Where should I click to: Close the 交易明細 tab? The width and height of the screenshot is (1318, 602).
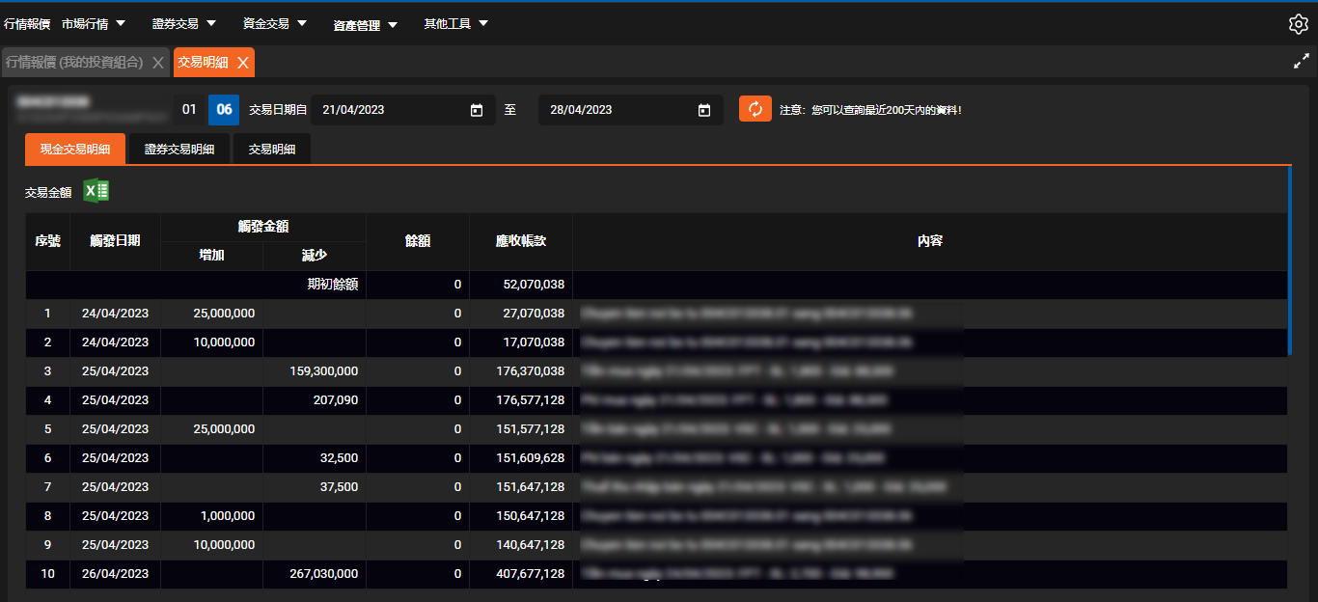click(x=243, y=63)
